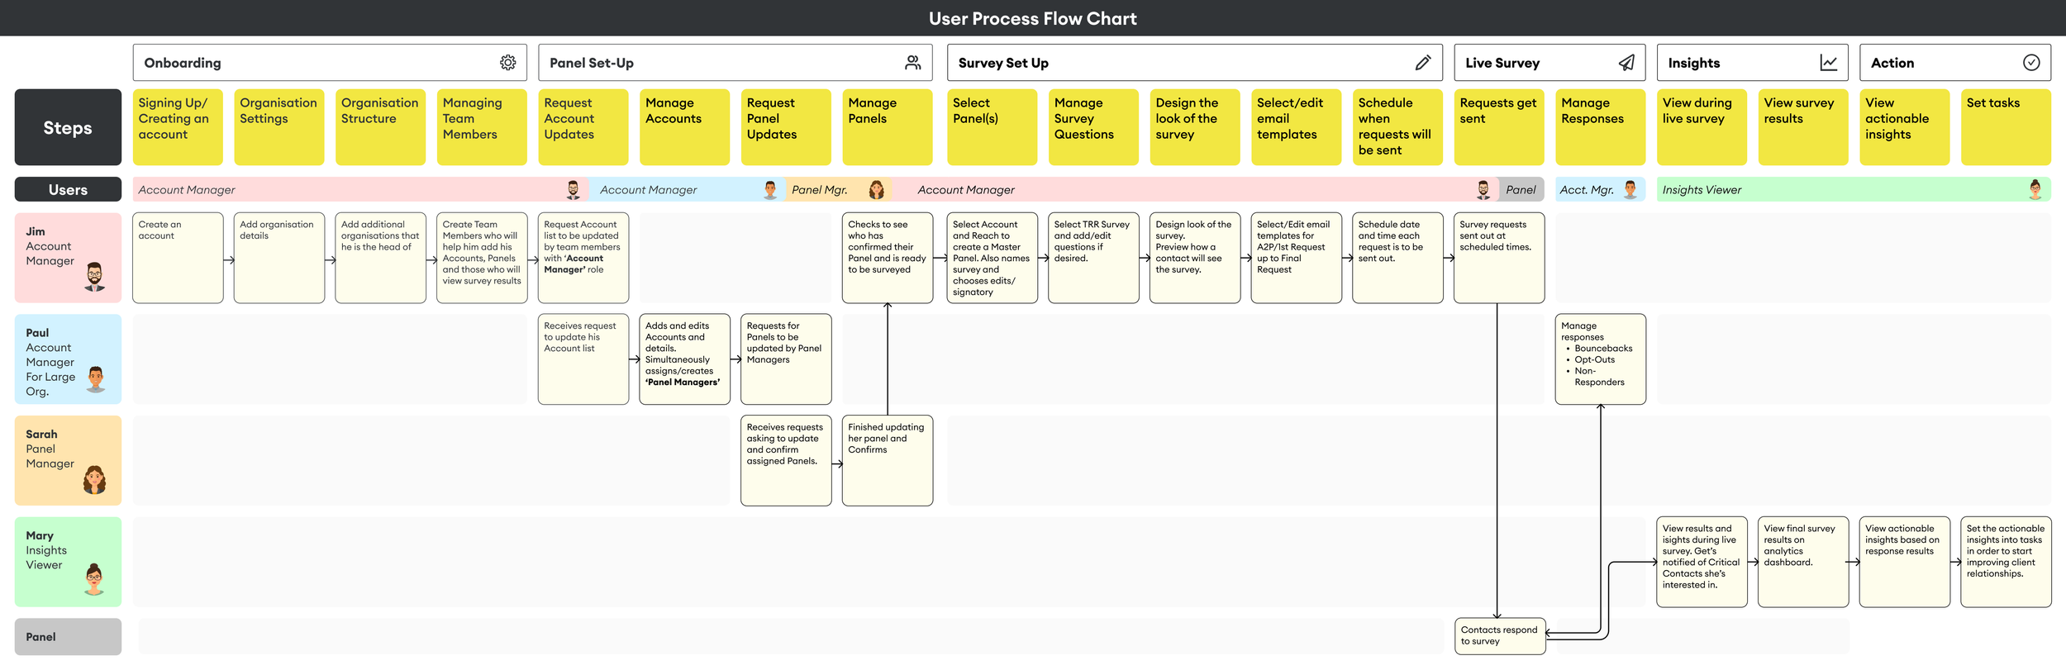Select the 'Manage Panels' yellow step
This screenshot has height=670, width=2066.
pos(888,127)
